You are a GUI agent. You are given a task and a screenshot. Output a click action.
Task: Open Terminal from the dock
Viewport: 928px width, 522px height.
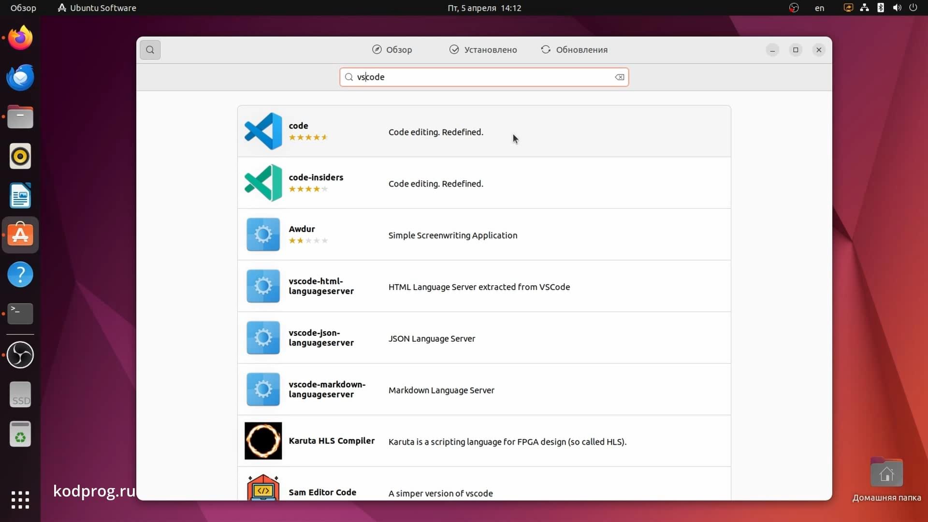coord(20,314)
